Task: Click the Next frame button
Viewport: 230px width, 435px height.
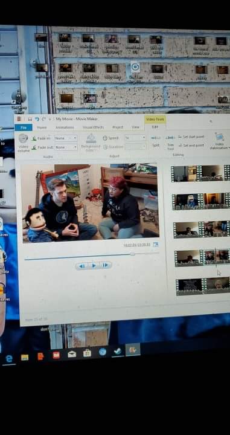Action: pyautogui.click(x=105, y=265)
